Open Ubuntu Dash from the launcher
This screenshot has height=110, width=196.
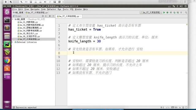pos(7,12)
